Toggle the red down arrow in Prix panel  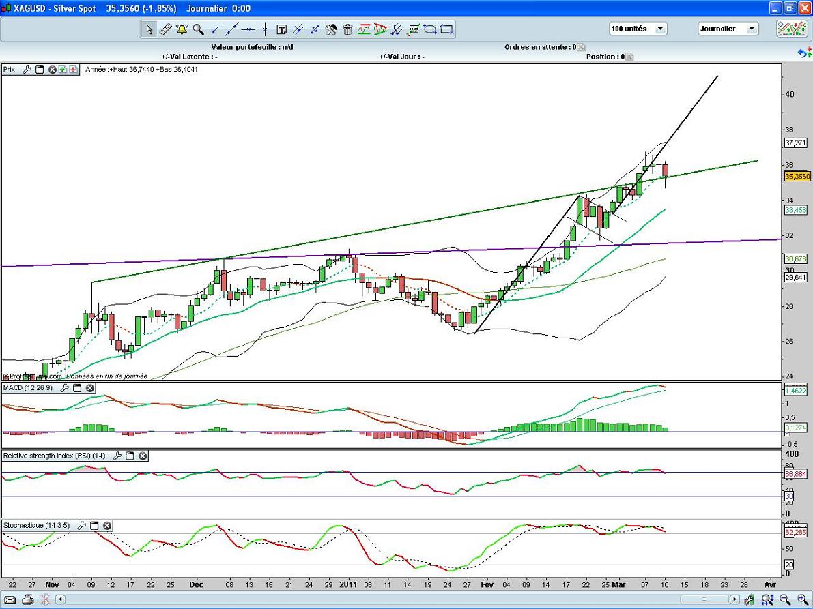click(x=72, y=70)
